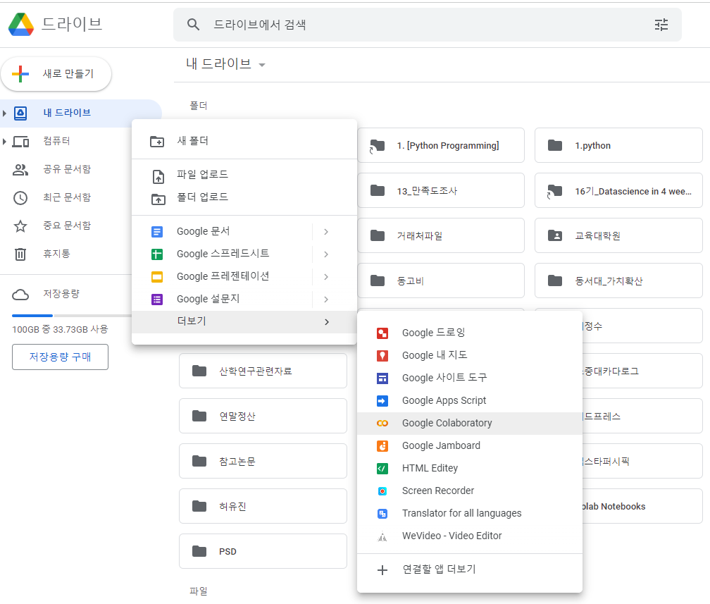Click the storage usage progress bar
The height and width of the screenshot is (604, 710).
tap(72, 315)
